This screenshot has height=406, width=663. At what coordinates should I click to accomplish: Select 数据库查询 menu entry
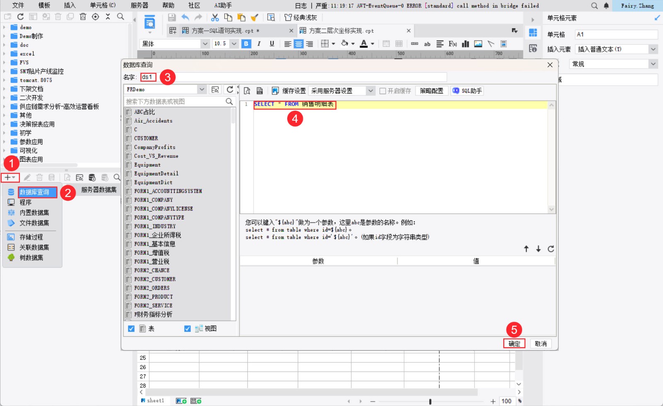pyautogui.click(x=34, y=192)
